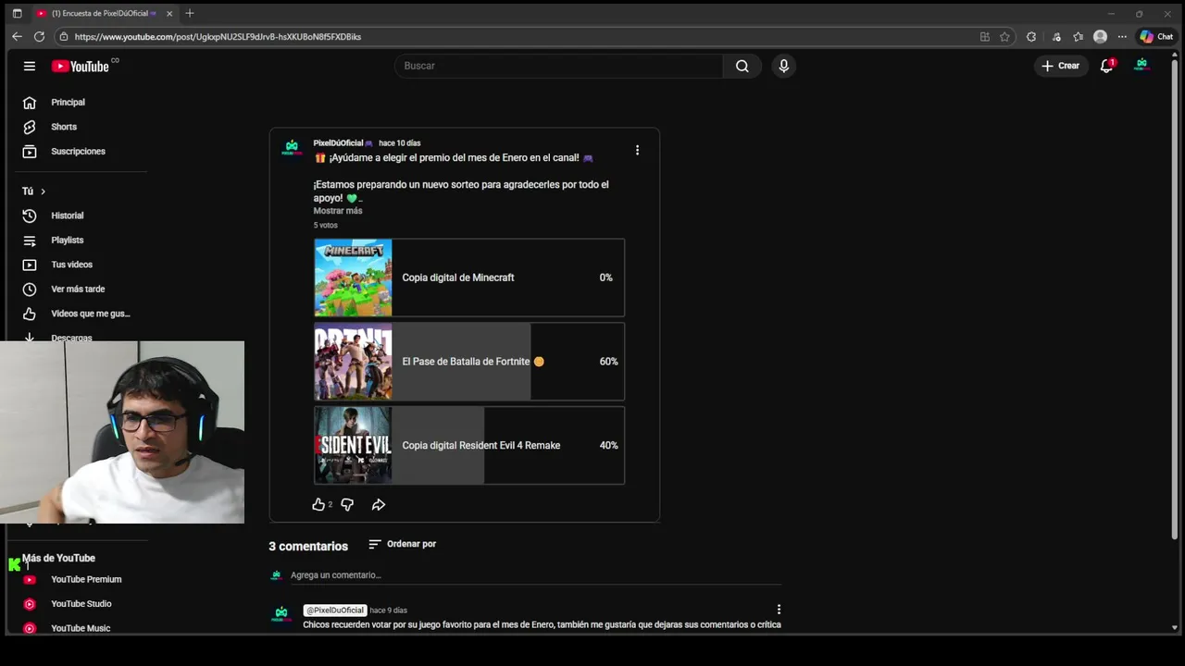1185x666 pixels.
Task: Click the browser address bar URL
Action: 218,37
